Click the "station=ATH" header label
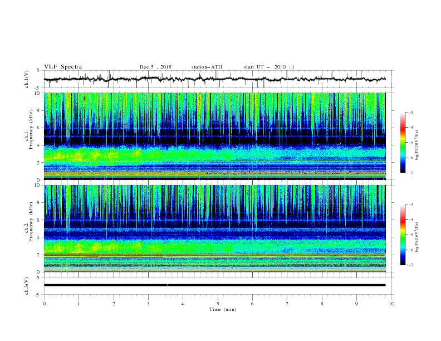The image size is (441, 341). tap(207, 67)
